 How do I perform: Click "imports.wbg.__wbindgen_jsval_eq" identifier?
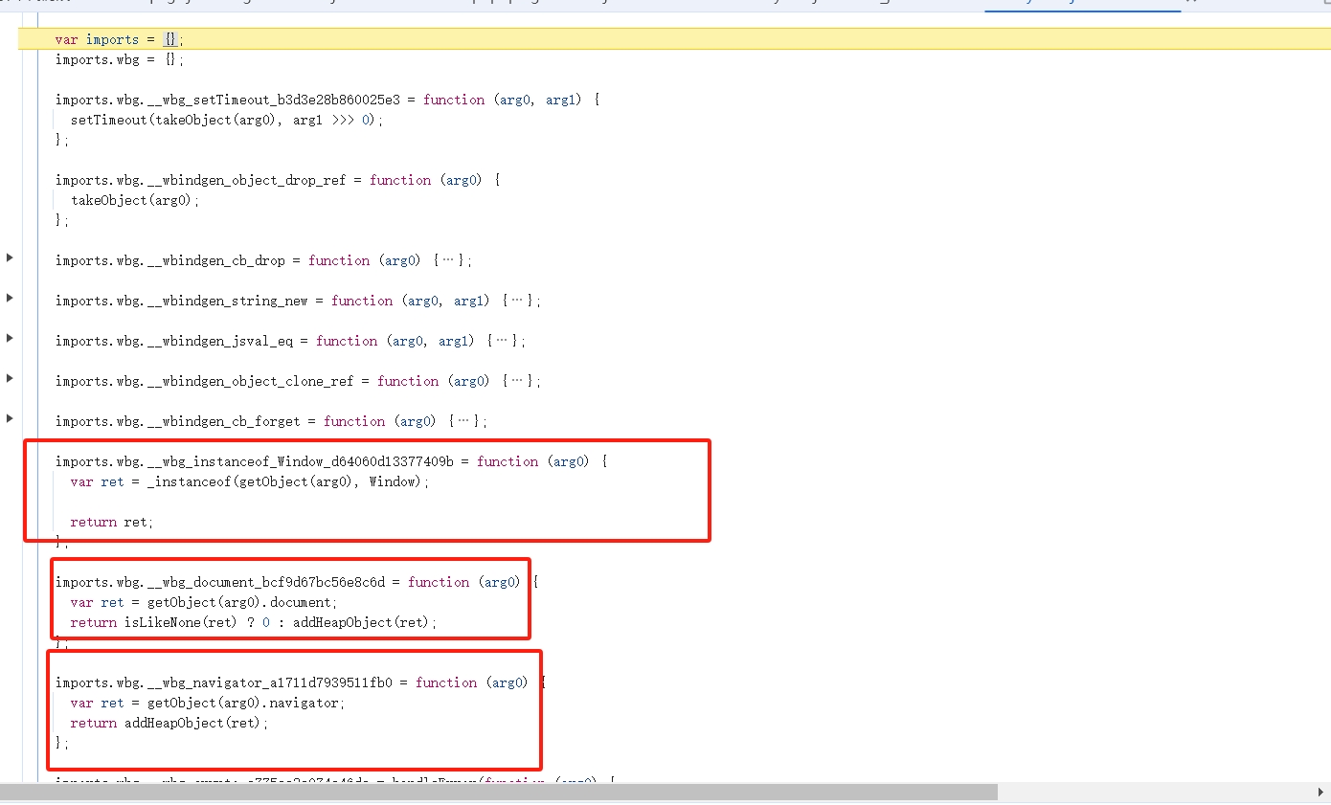click(x=173, y=341)
